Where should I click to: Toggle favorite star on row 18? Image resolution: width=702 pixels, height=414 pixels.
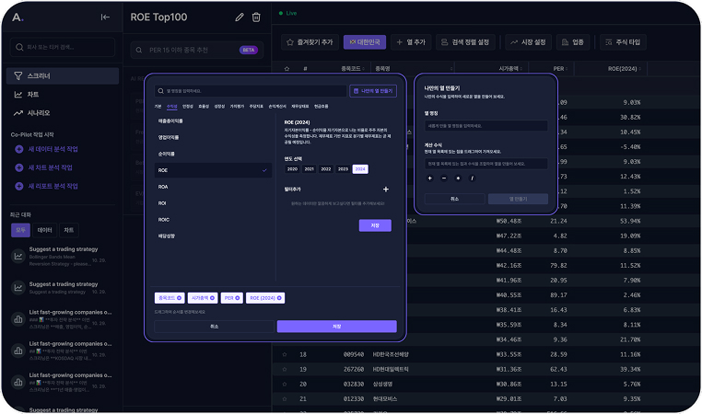285,354
